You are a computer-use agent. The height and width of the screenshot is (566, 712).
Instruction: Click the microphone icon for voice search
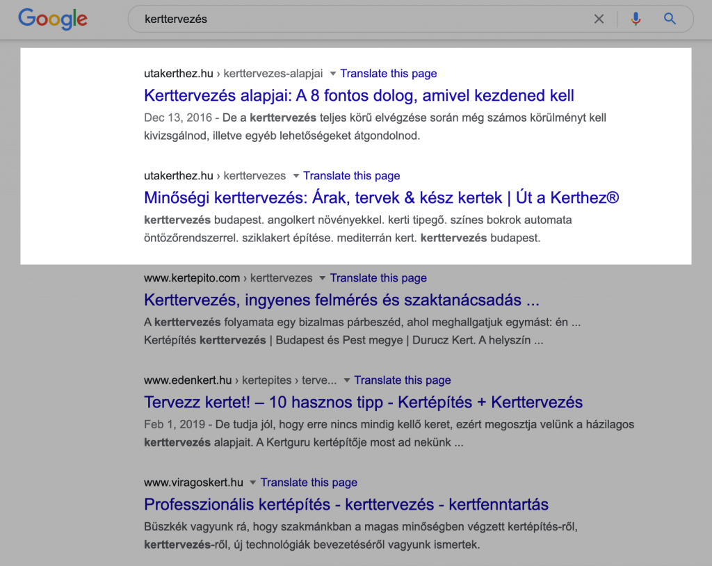click(636, 19)
